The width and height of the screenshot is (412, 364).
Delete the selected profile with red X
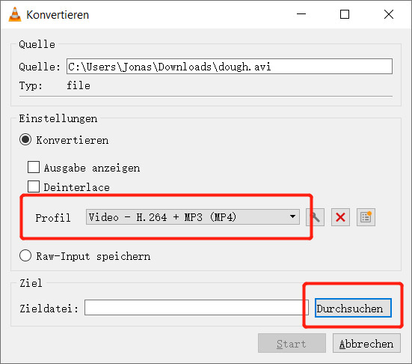click(x=340, y=217)
